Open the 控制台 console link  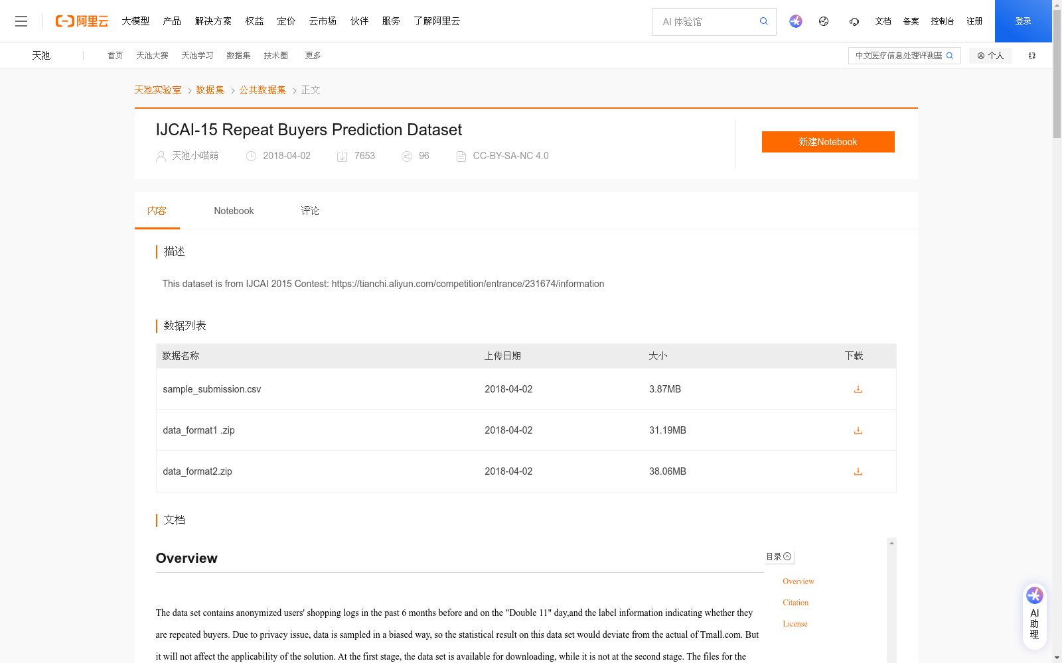point(943,21)
